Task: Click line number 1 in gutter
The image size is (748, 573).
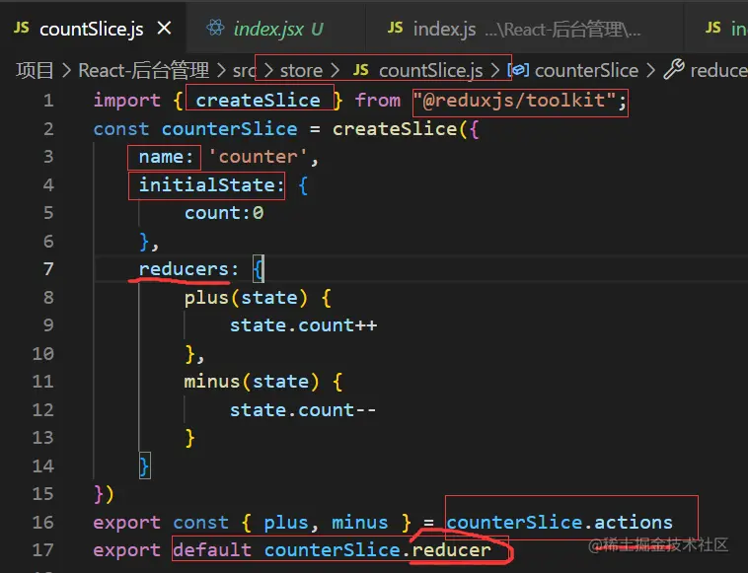Action: 48,101
